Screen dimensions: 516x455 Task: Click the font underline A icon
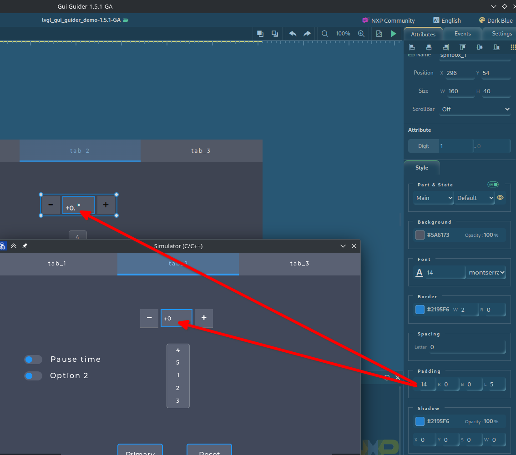click(419, 273)
